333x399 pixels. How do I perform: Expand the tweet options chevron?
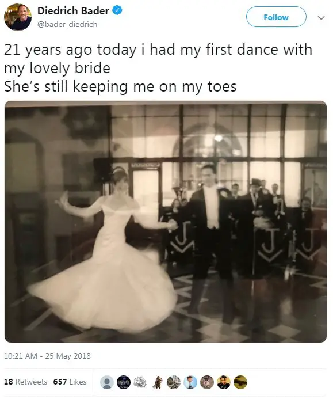coord(321,17)
